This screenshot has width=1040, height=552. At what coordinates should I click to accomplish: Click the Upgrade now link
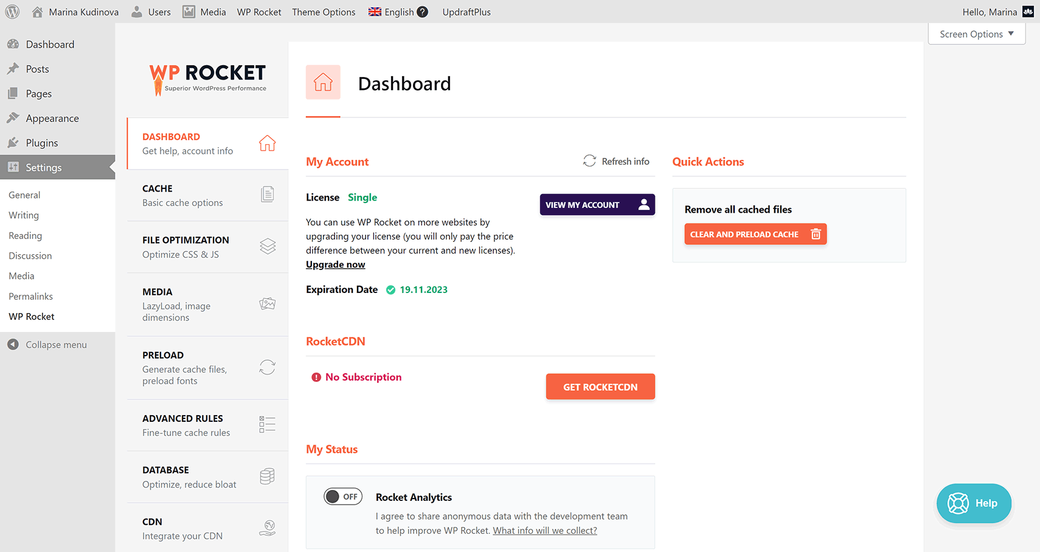coord(335,264)
